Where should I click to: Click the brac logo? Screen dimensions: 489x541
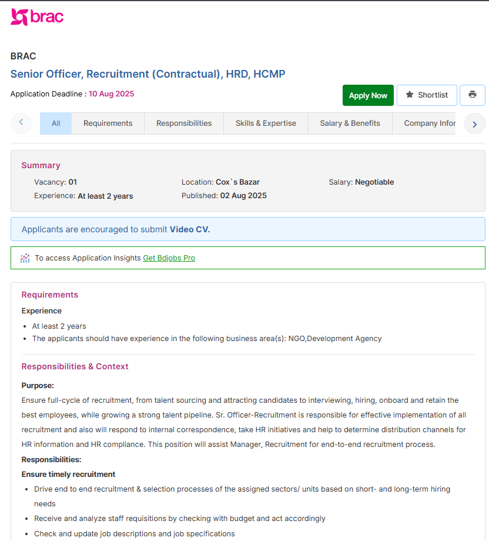pos(37,17)
